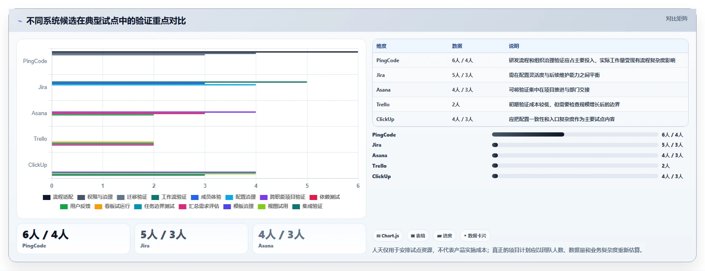Click the 集成验证 legend entry
Screen dimensions: 705x271
(x=307, y=206)
